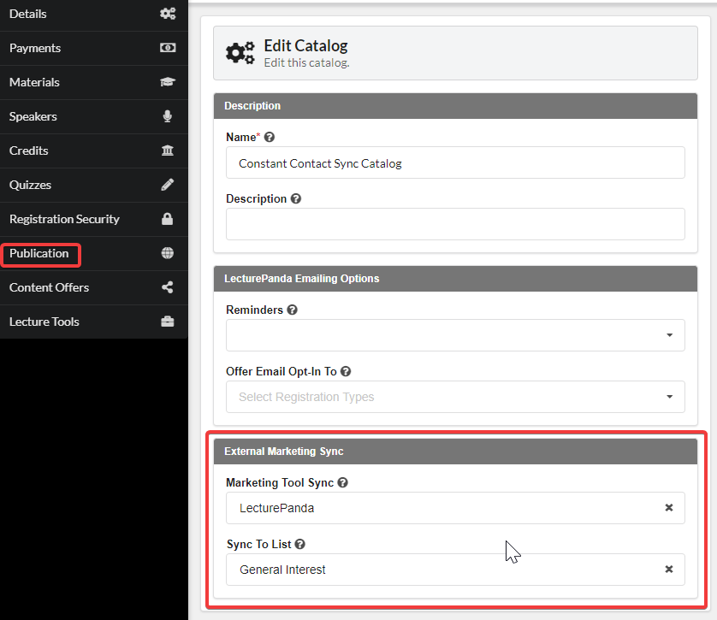
Task: Click the Quizzes pencil icon
Action: click(x=168, y=185)
